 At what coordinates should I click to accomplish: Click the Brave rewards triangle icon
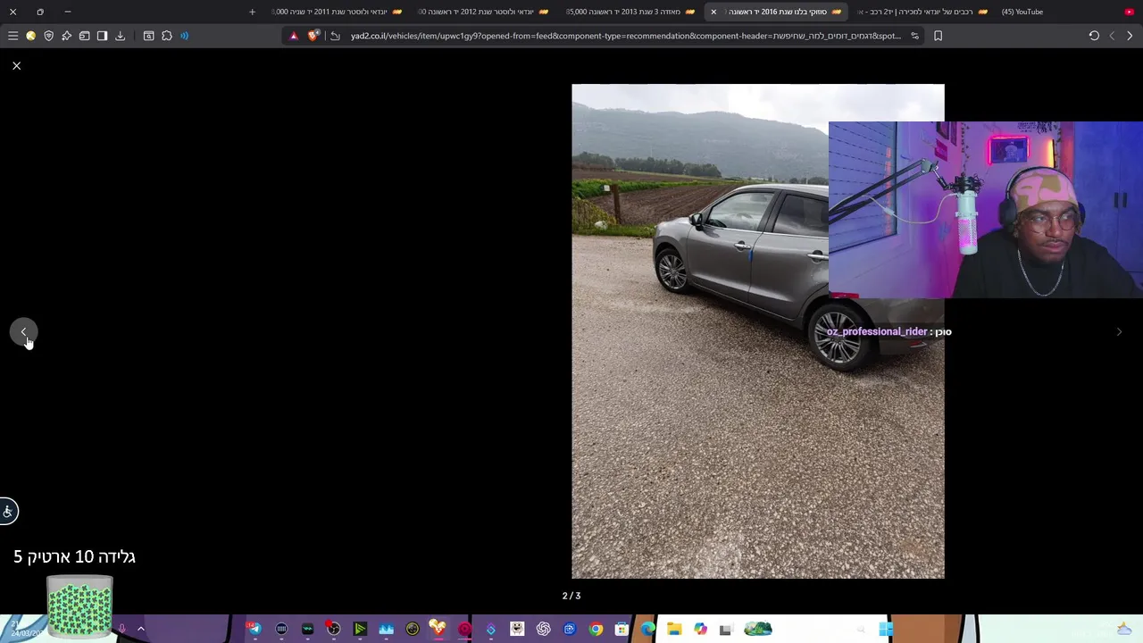[x=294, y=36]
